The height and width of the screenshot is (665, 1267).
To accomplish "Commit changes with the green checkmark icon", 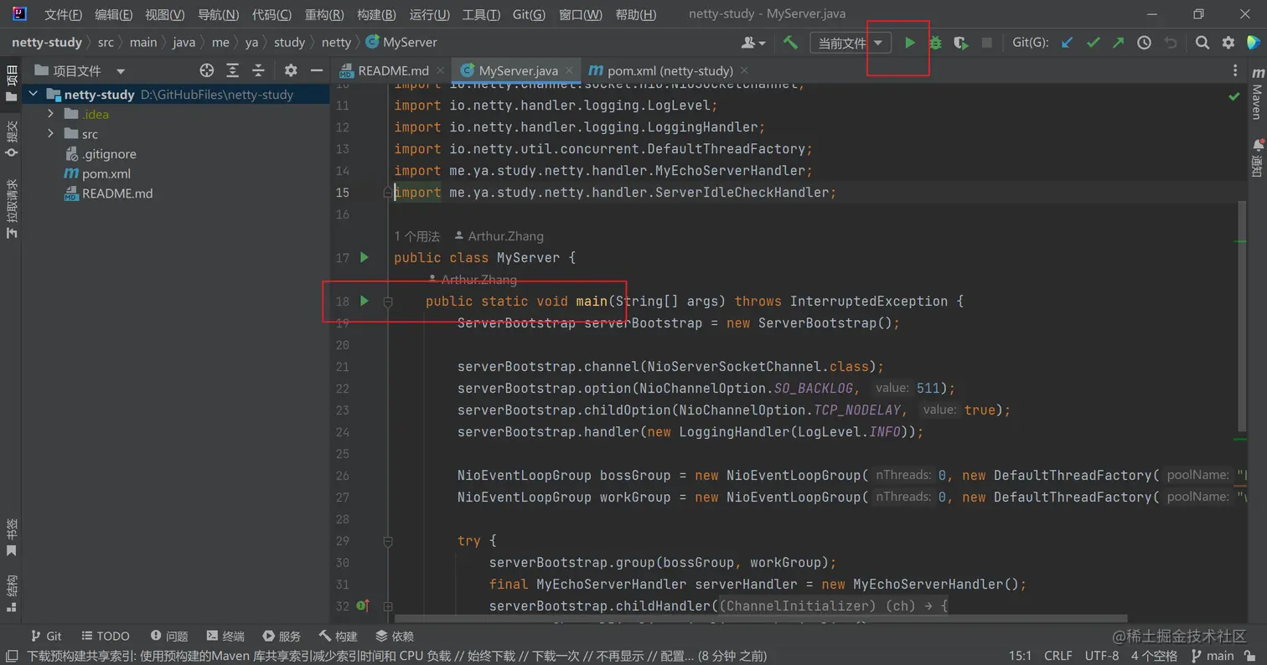I will pyautogui.click(x=1093, y=43).
